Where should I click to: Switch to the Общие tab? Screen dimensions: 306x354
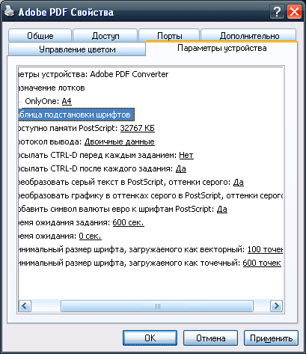(x=40, y=35)
